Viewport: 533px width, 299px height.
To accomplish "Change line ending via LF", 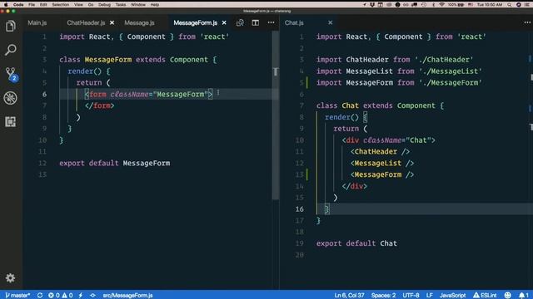I will (430, 296).
